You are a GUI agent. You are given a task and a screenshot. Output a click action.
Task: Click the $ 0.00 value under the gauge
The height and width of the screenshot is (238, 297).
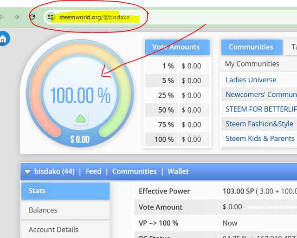pos(80,139)
